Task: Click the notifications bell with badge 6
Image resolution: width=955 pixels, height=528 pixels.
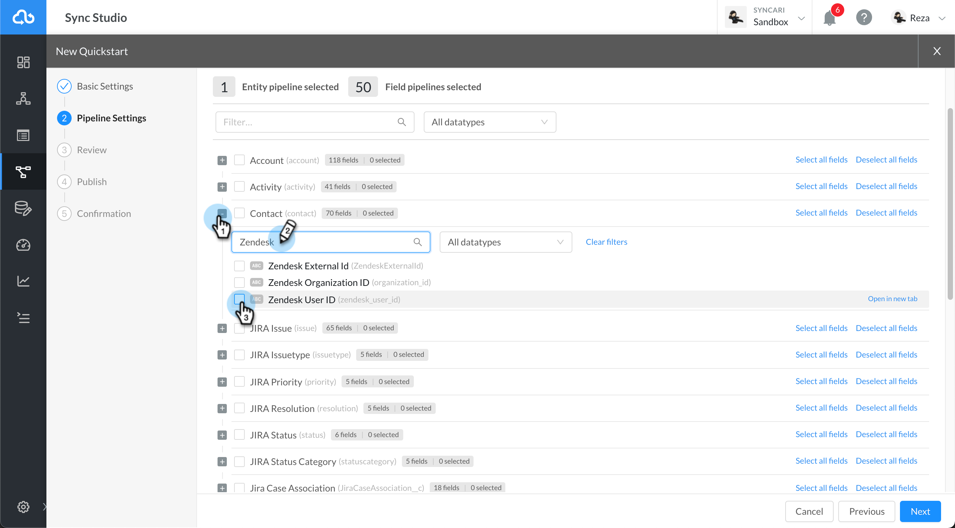Action: 829,17
